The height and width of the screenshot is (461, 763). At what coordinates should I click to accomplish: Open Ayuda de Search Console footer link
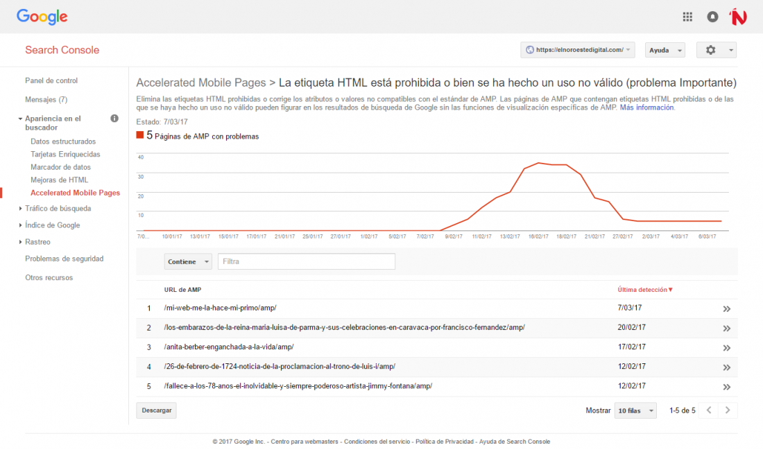[515, 442]
